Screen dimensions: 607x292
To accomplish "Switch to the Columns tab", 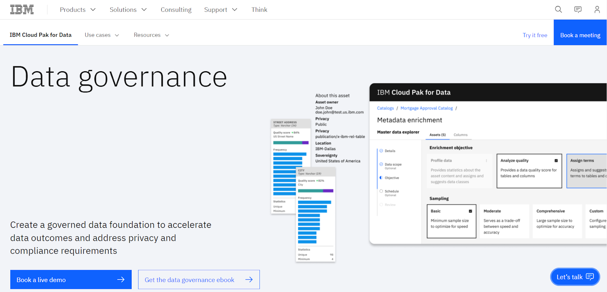I will tap(461, 135).
